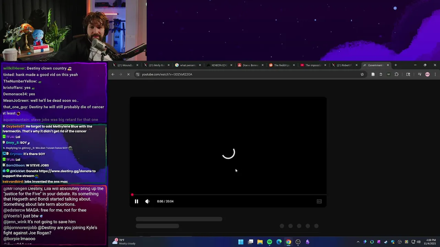
Task: Open OBS system tray icon
Action: [399, 242]
